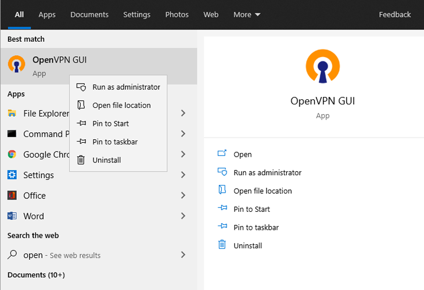The height and width of the screenshot is (290, 424).
Task: Select the Settings app result label
Action: pyautogui.click(x=38, y=175)
